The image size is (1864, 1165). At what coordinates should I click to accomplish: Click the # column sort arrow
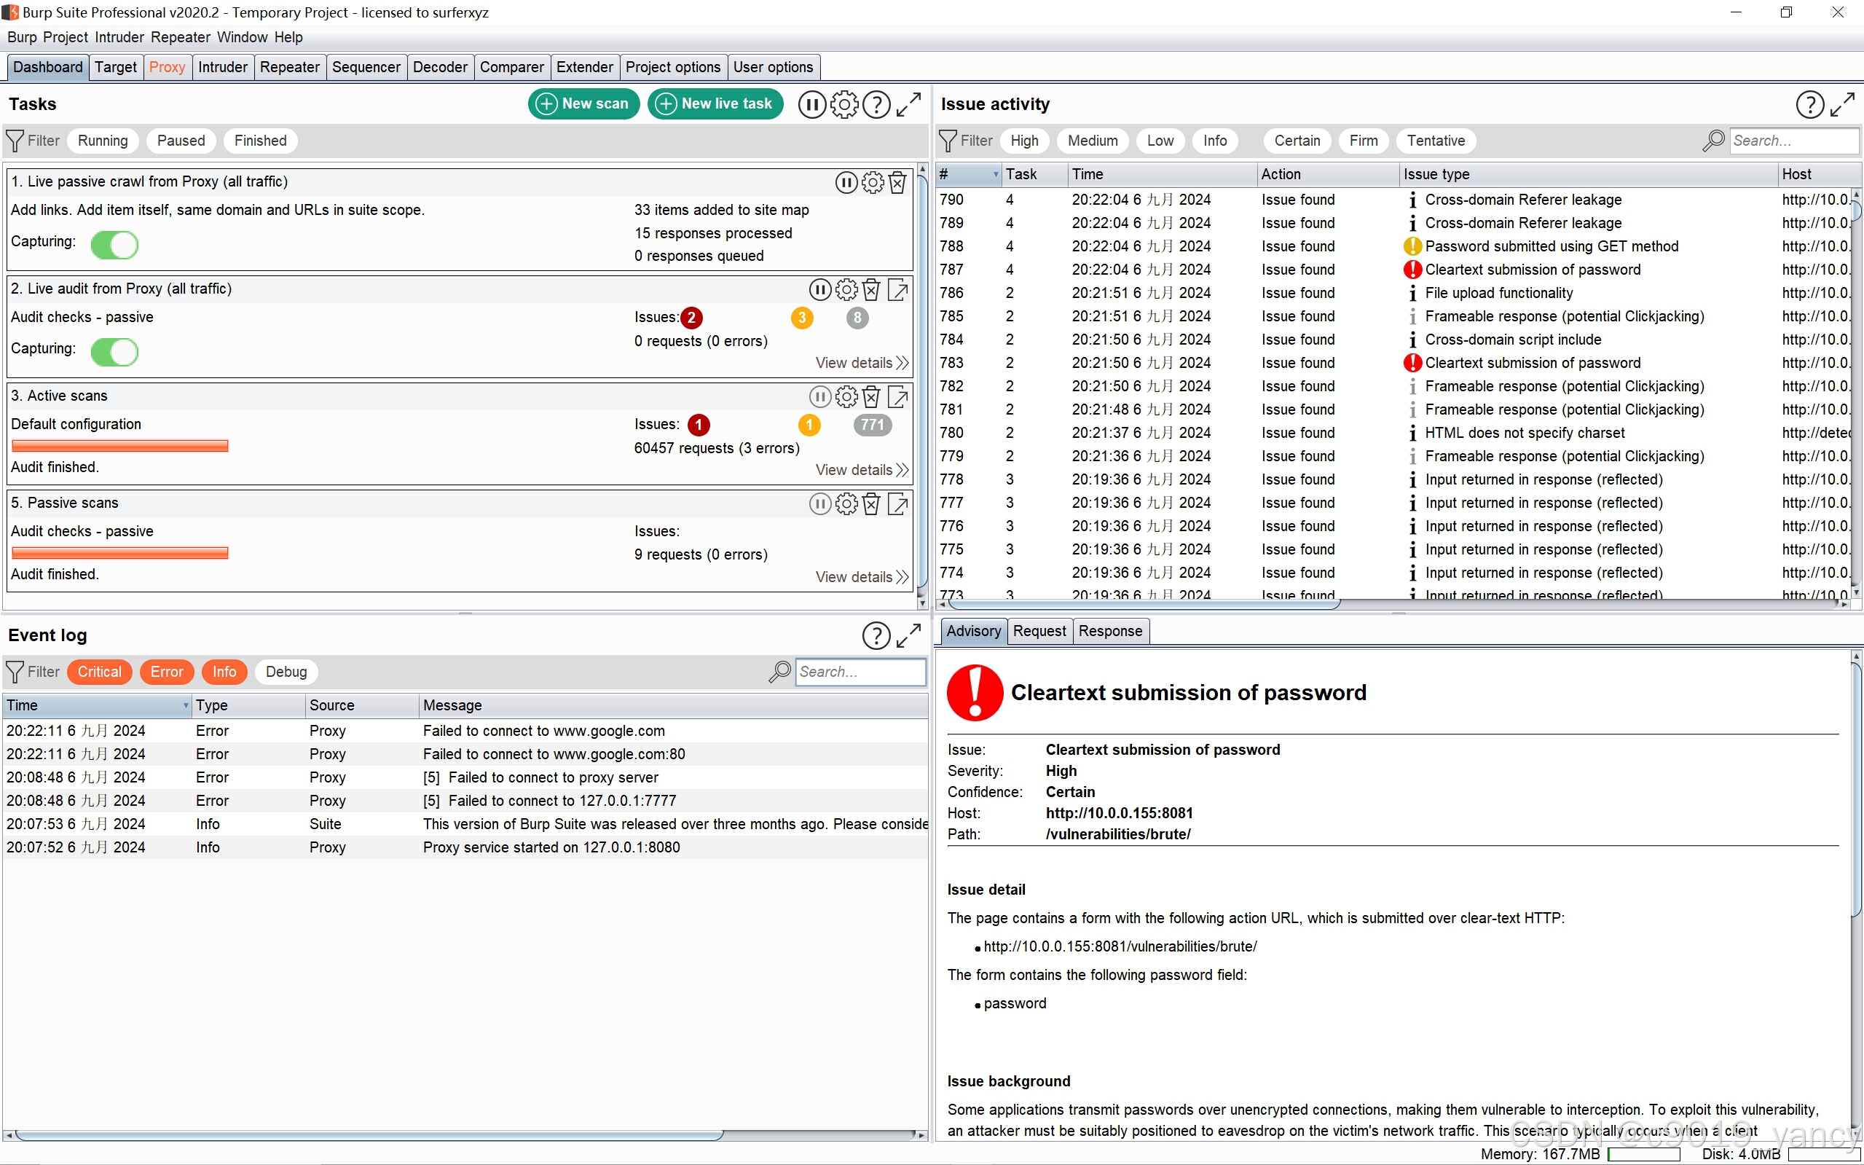pos(995,175)
